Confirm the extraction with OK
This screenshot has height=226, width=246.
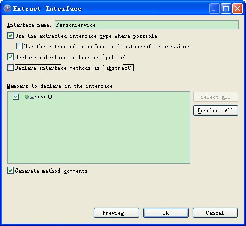click(166, 213)
